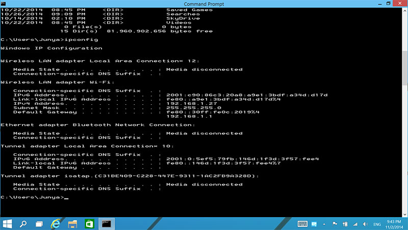The width and height of the screenshot is (408, 230).
Task: Open File Explorer from the taskbar
Action: (x=72, y=224)
